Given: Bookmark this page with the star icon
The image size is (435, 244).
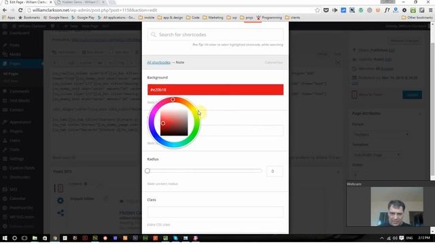Looking at the screenshot, I should tap(317, 10).
